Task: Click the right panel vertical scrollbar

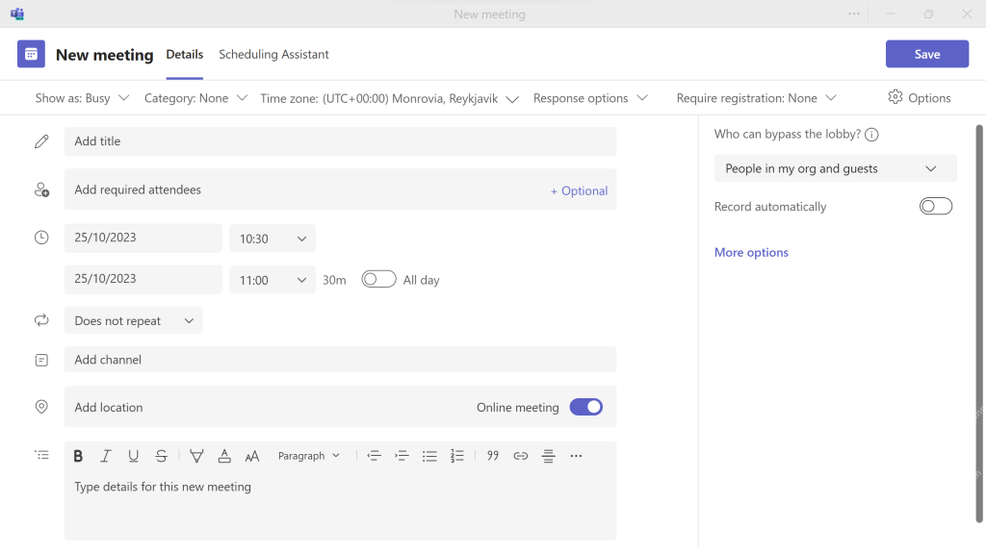Action: point(979,323)
